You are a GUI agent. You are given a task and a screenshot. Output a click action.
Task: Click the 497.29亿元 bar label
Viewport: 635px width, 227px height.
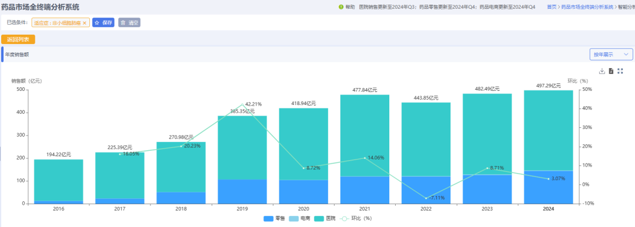pyautogui.click(x=549, y=86)
